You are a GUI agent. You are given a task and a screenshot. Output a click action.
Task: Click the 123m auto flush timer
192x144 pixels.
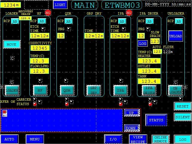click(168, 52)
